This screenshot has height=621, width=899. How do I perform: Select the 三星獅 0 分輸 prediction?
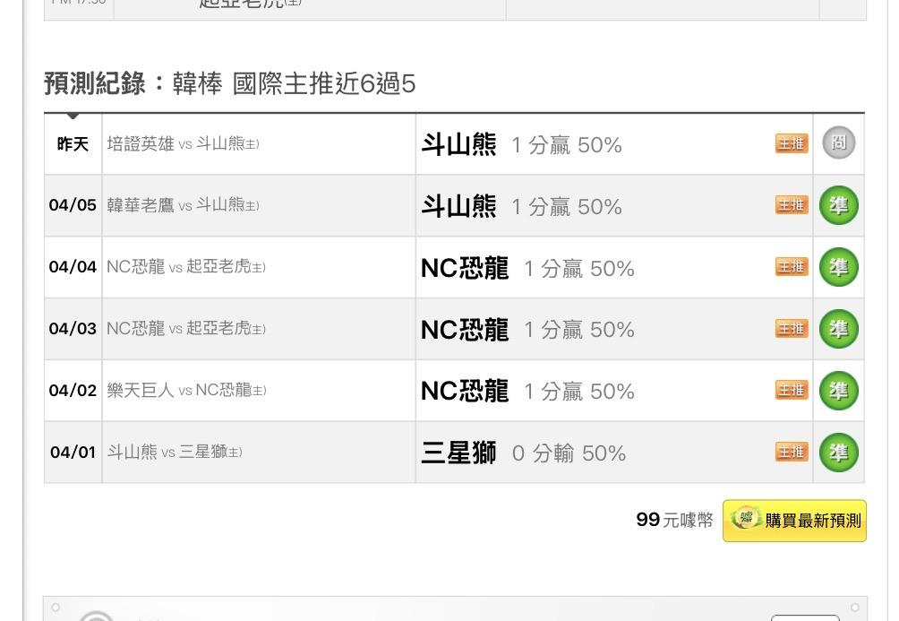(x=523, y=453)
